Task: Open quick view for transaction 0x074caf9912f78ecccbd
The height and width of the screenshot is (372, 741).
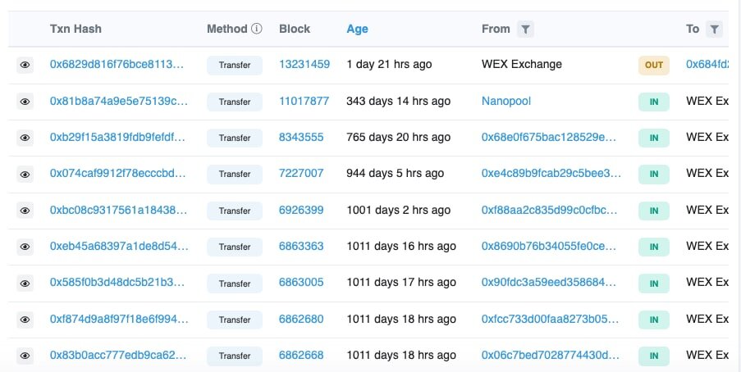Action: click(25, 174)
